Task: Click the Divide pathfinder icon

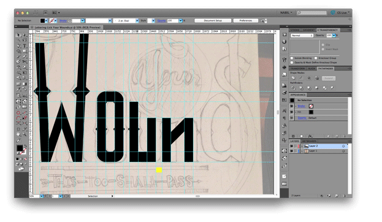Action: tap(293, 88)
